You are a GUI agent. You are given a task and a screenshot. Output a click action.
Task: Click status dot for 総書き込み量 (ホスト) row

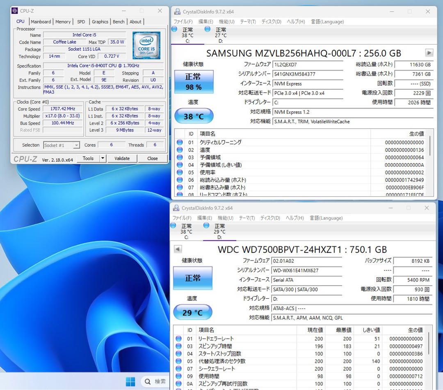click(x=180, y=187)
